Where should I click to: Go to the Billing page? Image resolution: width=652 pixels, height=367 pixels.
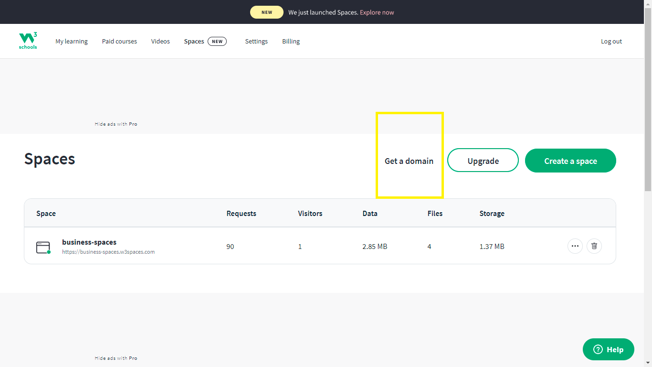[291, 42]
